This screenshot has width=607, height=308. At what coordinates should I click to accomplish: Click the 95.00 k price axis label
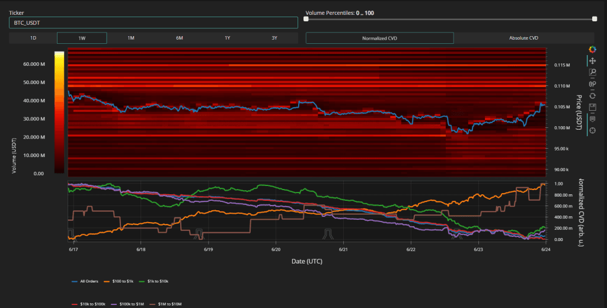pyautogui.click(x=561, y=149)
